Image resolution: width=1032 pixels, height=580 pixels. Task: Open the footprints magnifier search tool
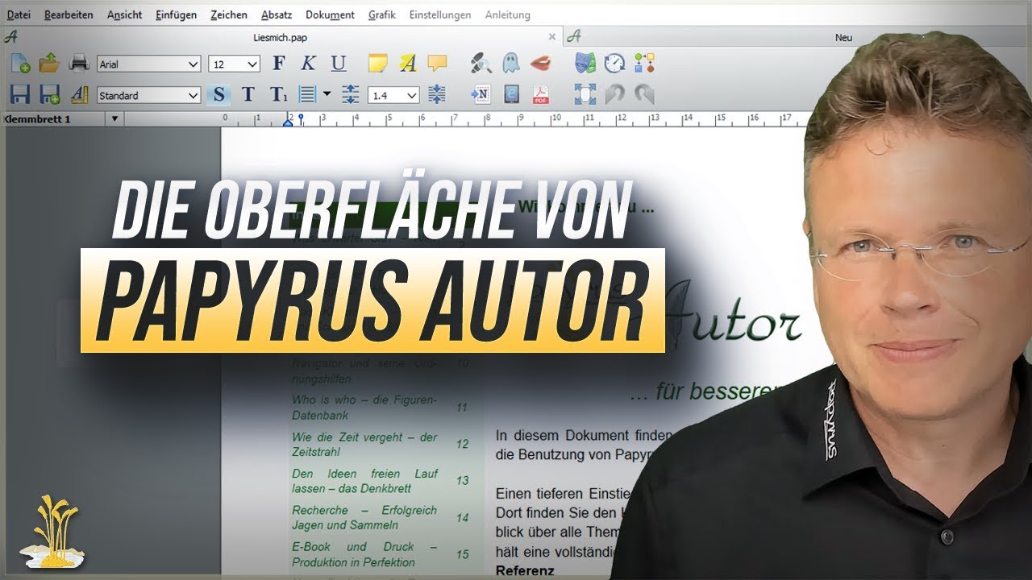coord(481,63)
